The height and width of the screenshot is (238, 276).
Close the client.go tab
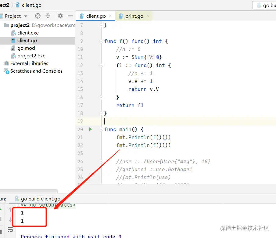click(110, 16)
